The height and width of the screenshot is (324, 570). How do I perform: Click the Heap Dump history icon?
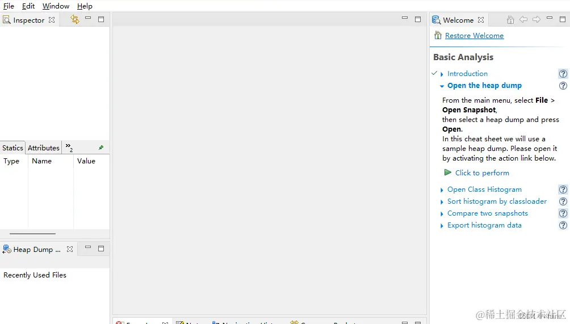click(7, 249)
